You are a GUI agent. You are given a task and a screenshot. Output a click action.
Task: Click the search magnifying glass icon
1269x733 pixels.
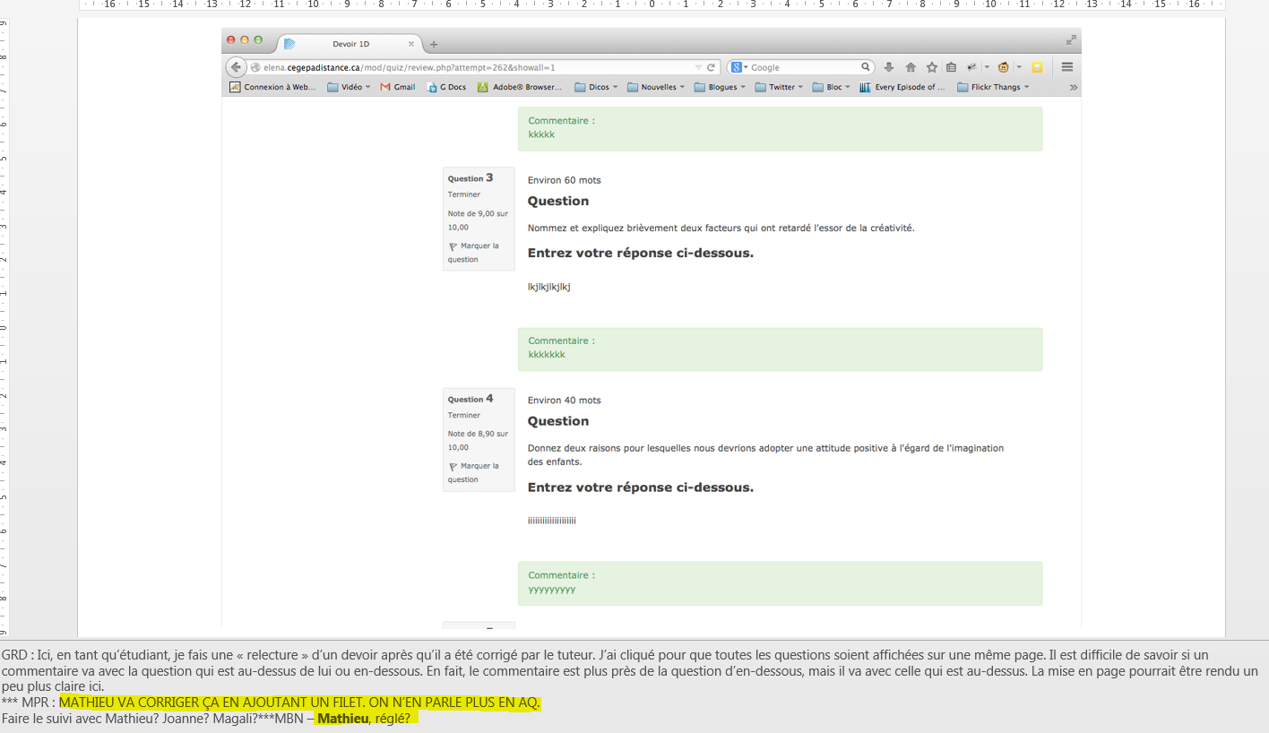click(866, 67)
